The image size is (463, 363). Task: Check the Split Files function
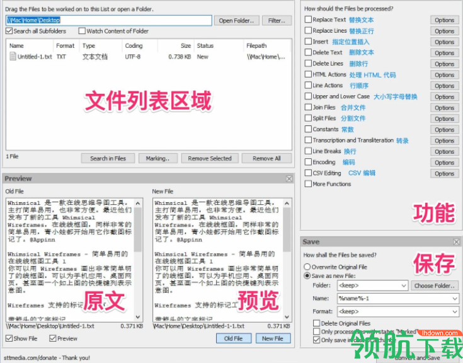pos(308,118)
